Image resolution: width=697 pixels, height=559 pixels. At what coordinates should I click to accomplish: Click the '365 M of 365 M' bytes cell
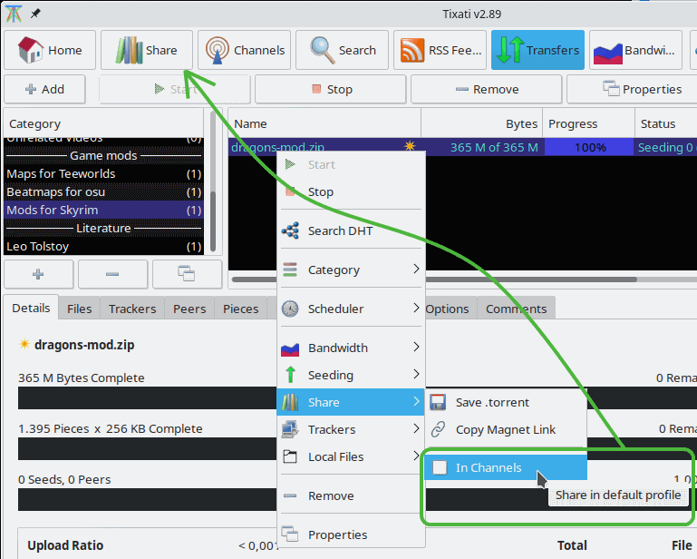tap(494, 147)
